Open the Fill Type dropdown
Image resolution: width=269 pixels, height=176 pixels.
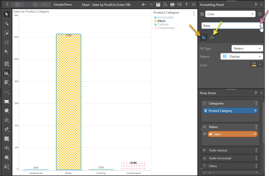click(x=247, y=49)
